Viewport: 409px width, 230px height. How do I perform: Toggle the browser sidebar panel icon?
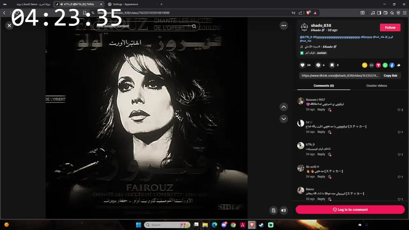(379, 13)
